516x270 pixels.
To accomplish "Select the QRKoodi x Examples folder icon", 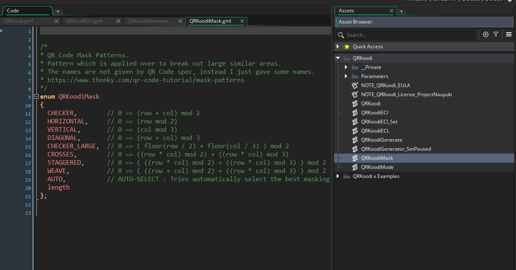I will pos(346,176).
